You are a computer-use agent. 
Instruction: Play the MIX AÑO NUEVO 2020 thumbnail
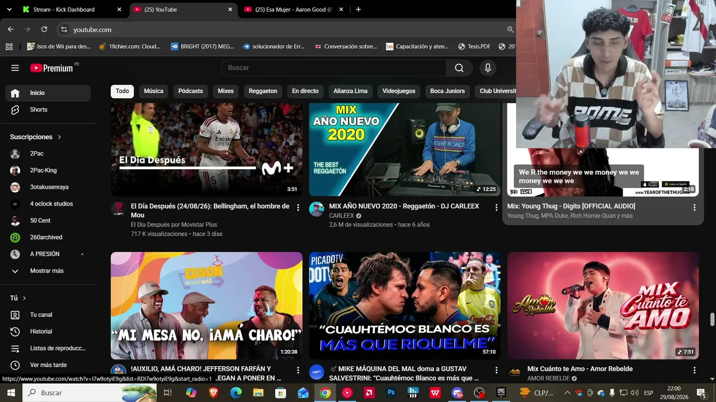[405, 150]
